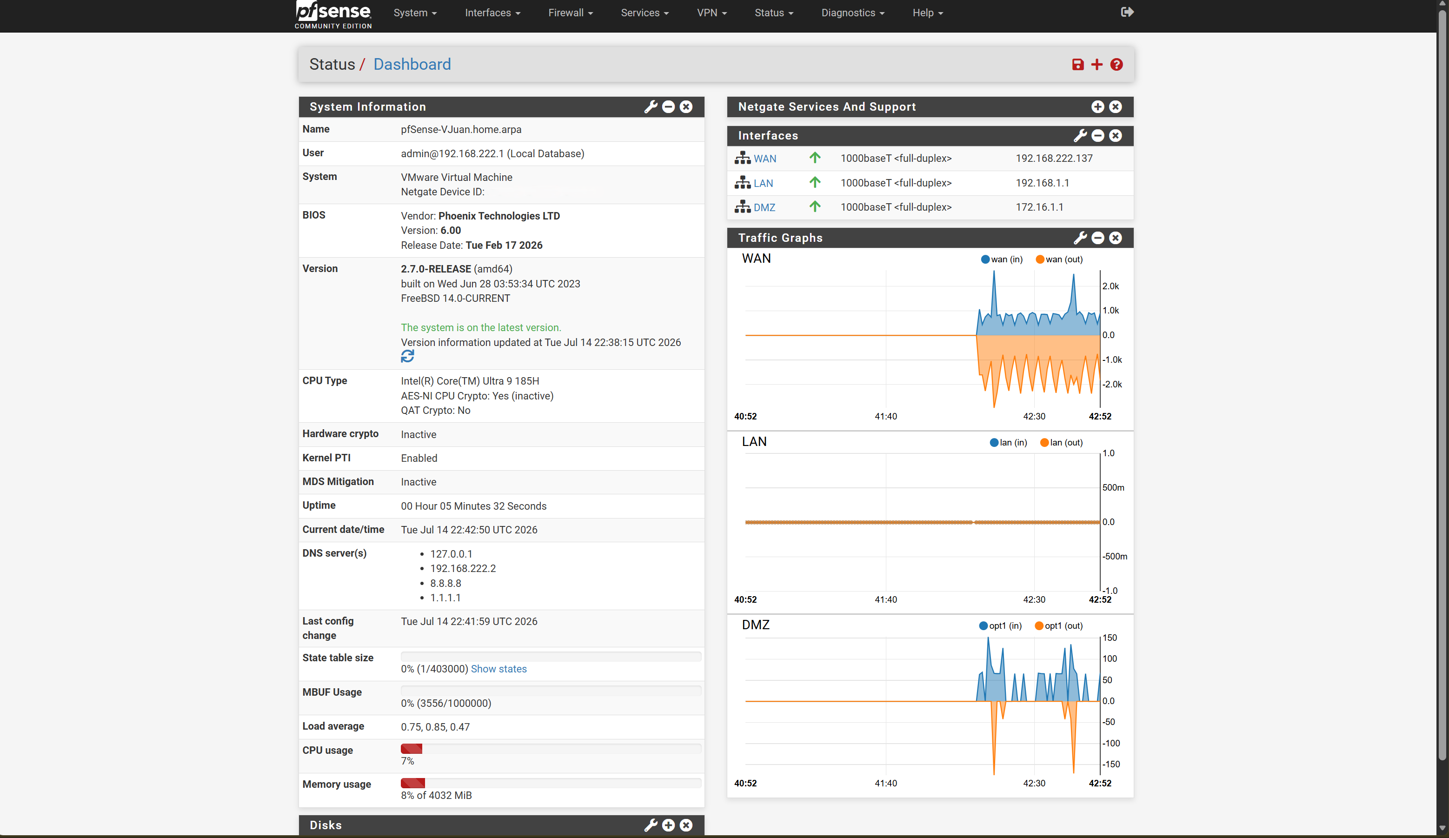
Task: Click the DMZ green up arrow status
Action: coord(815,206)
